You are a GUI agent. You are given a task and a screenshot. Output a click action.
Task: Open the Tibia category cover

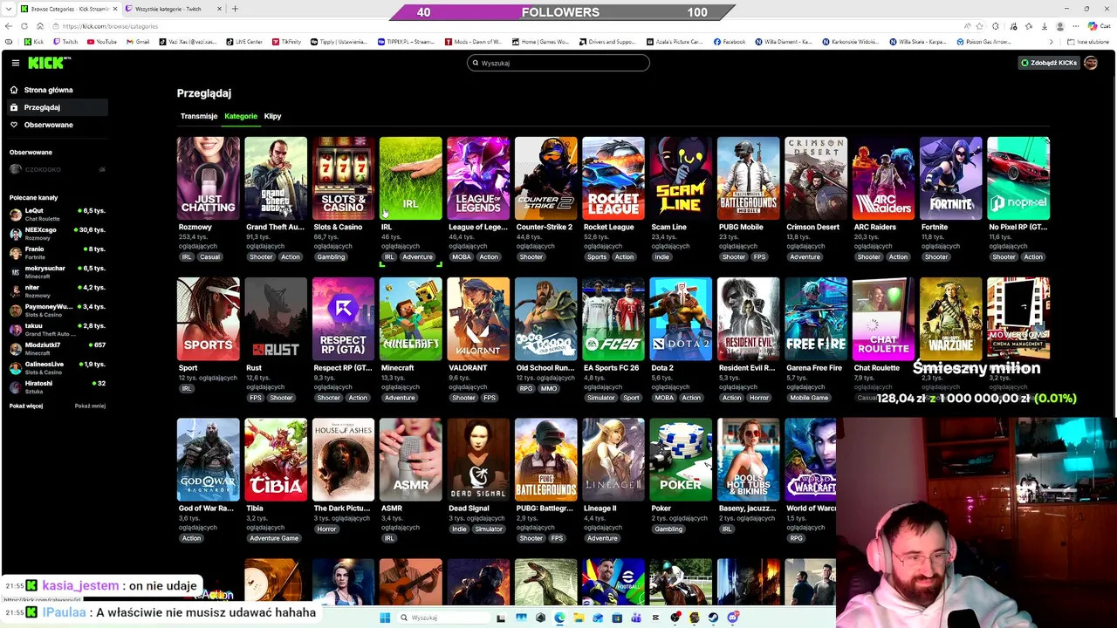pos(276,460)
